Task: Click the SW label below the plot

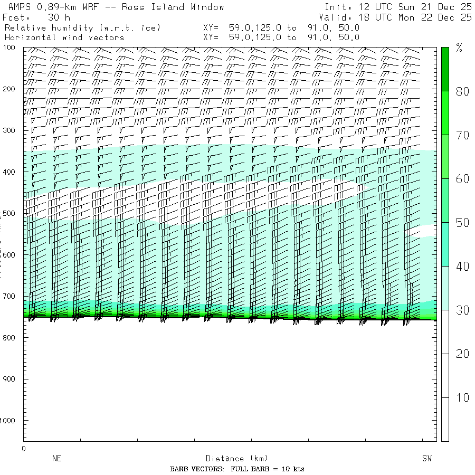Action: 427,459
